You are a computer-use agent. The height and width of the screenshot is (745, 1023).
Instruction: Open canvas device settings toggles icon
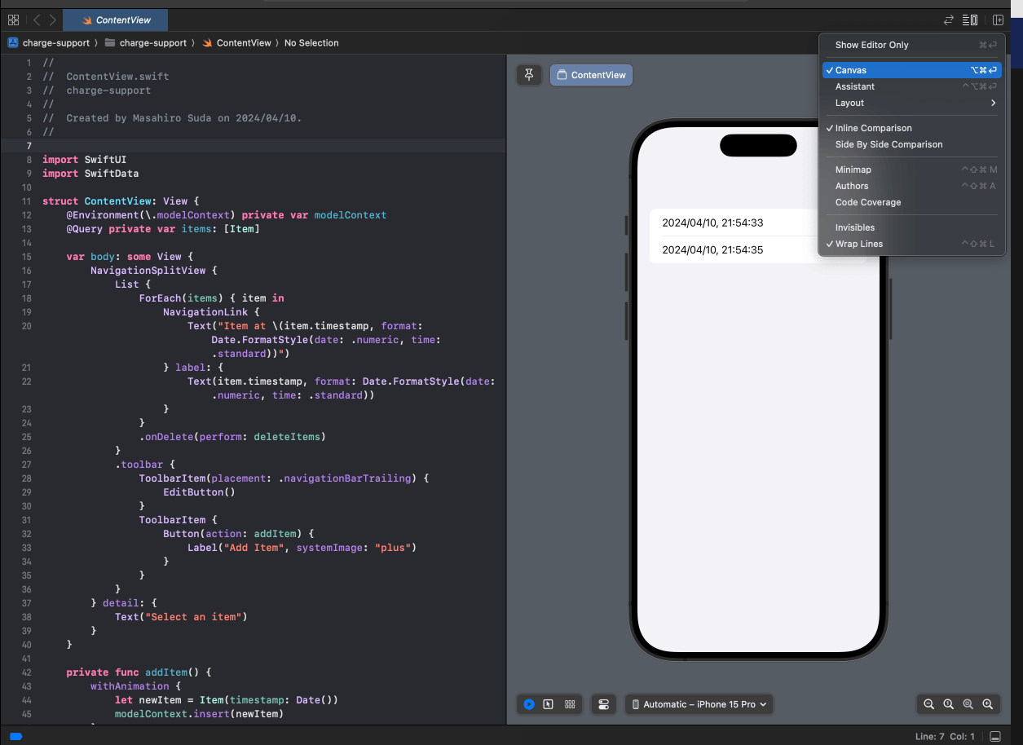604,704
